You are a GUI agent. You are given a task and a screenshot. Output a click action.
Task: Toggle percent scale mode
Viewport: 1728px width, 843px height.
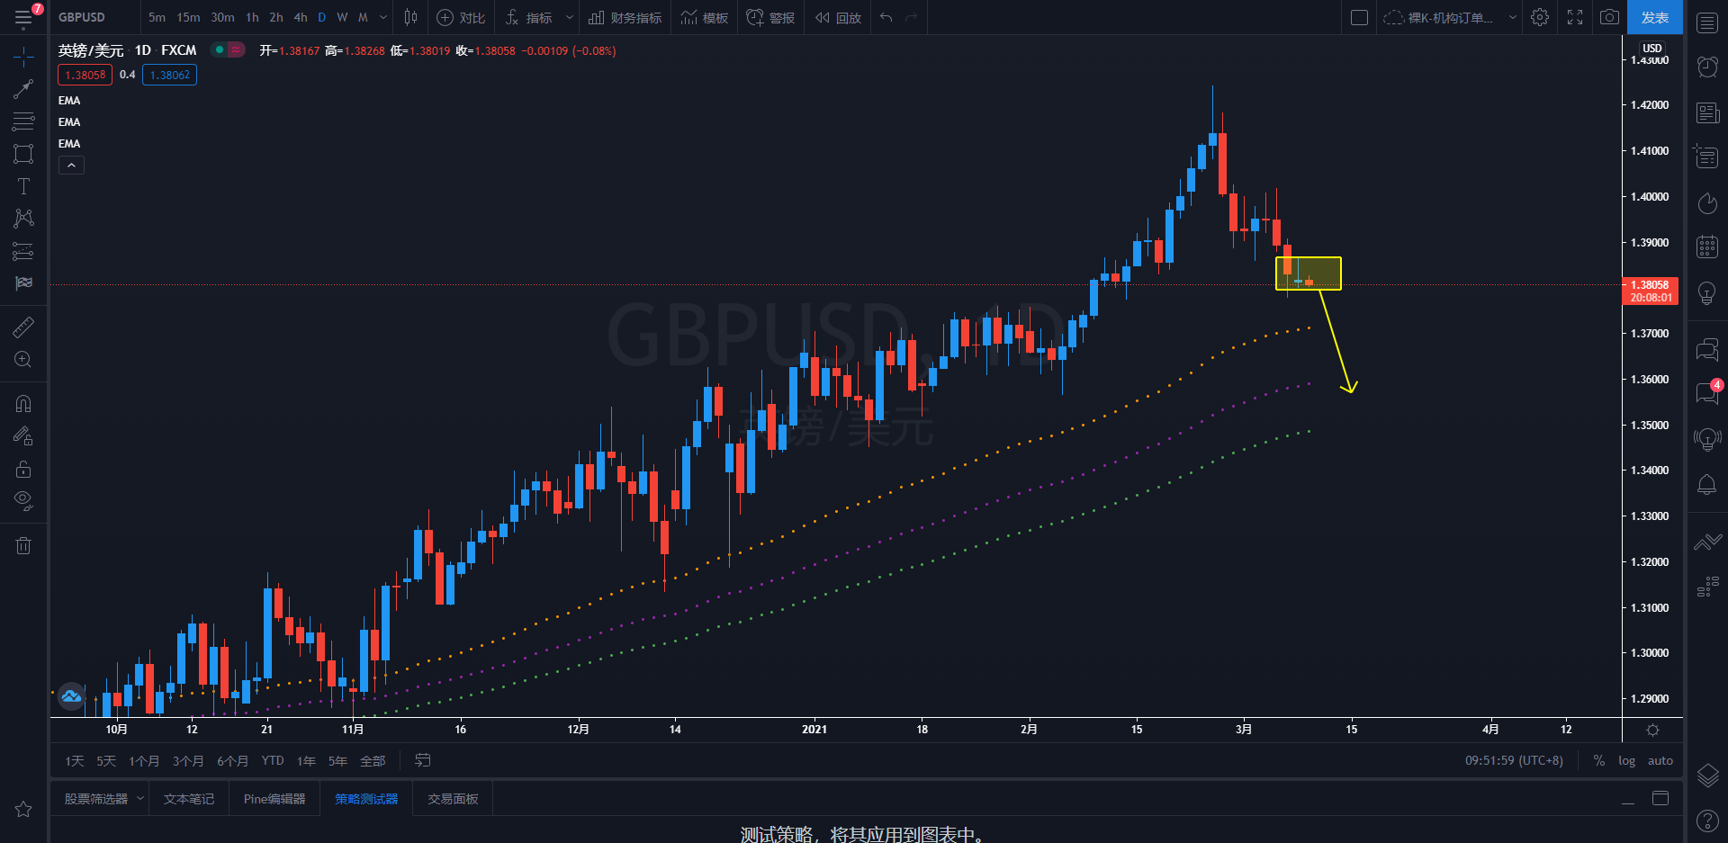click(x=1599, y=761)
